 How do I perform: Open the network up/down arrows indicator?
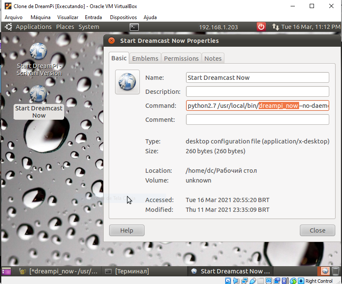[275, 27]
